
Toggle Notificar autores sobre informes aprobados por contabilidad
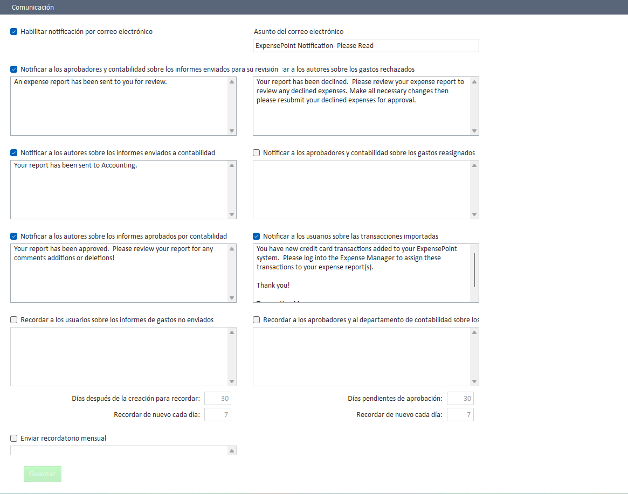14,236
